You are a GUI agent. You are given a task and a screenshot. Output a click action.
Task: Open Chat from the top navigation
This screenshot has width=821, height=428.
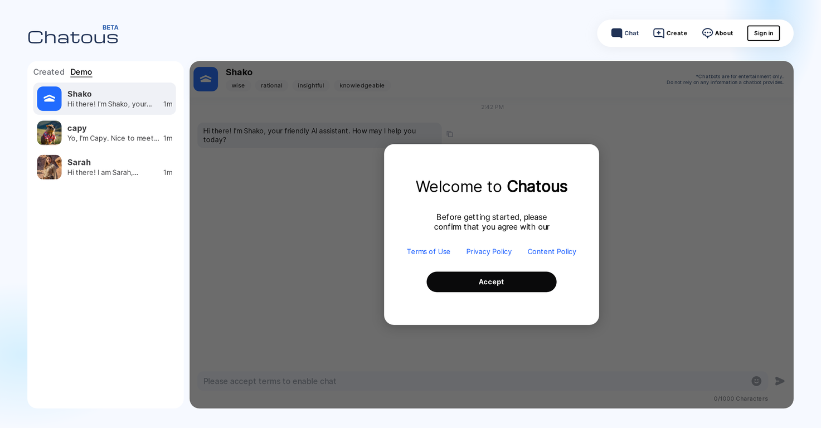click(625, 33)
